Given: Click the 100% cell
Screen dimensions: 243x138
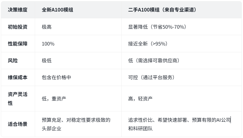Looking at the screenshot, I should (48, 44).
